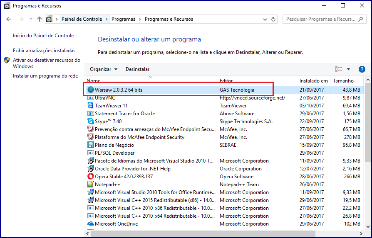Select the Notepad++ entry
This screenshot has width=372, height=238.
pyautogui.click(x=107, y=185)
